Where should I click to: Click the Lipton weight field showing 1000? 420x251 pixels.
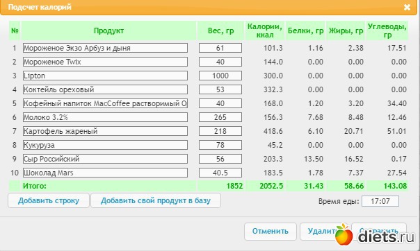click(220, 76)
